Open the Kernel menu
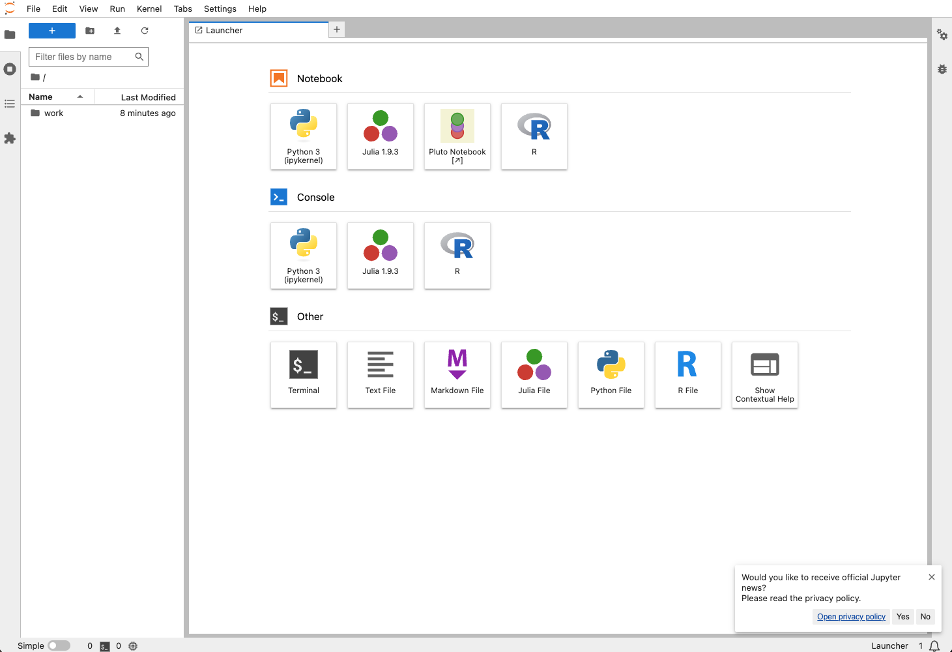Image resolution: width=952 pixels, height=652 pixels. point(149,8)
